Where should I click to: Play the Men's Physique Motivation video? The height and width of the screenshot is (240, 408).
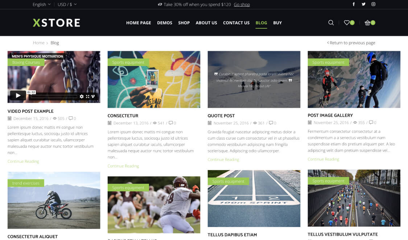[18, 95]
